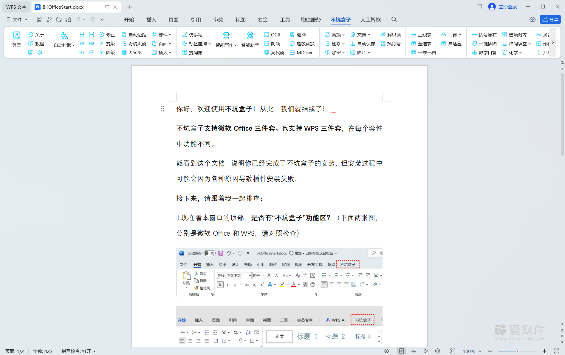Open 超级替换 super replace
The image size is (565, 355).
click(302, 44)
